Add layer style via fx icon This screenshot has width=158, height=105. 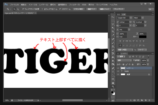coord(131,100)
